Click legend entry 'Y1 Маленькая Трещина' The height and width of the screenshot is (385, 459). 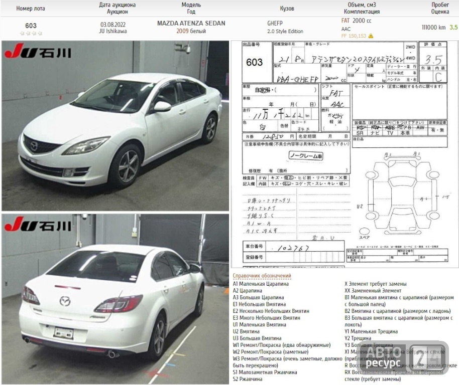371,331
